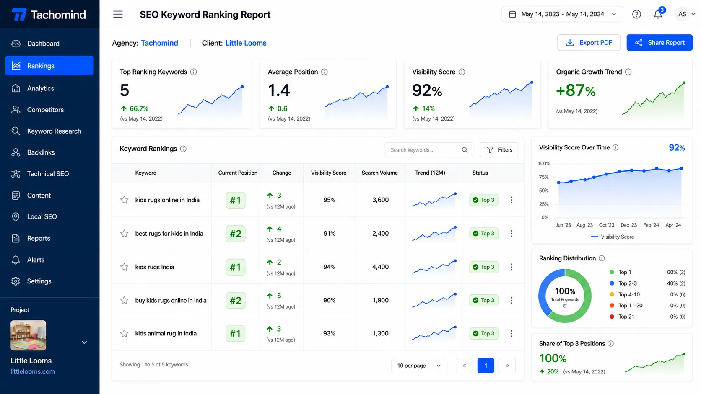Click the Share Report button
The height and width of the screenshot is (394, 701).
(659, 43)
